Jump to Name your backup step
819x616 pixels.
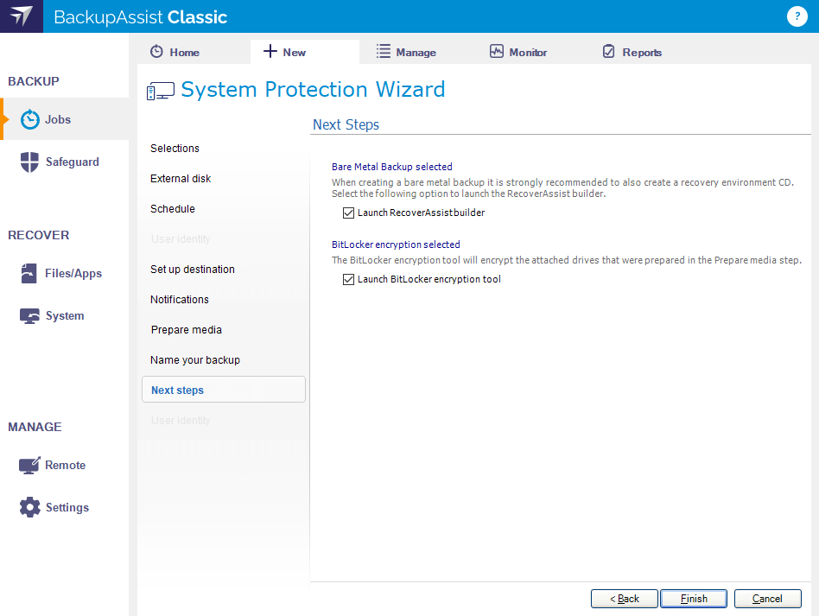coord(195,360)
